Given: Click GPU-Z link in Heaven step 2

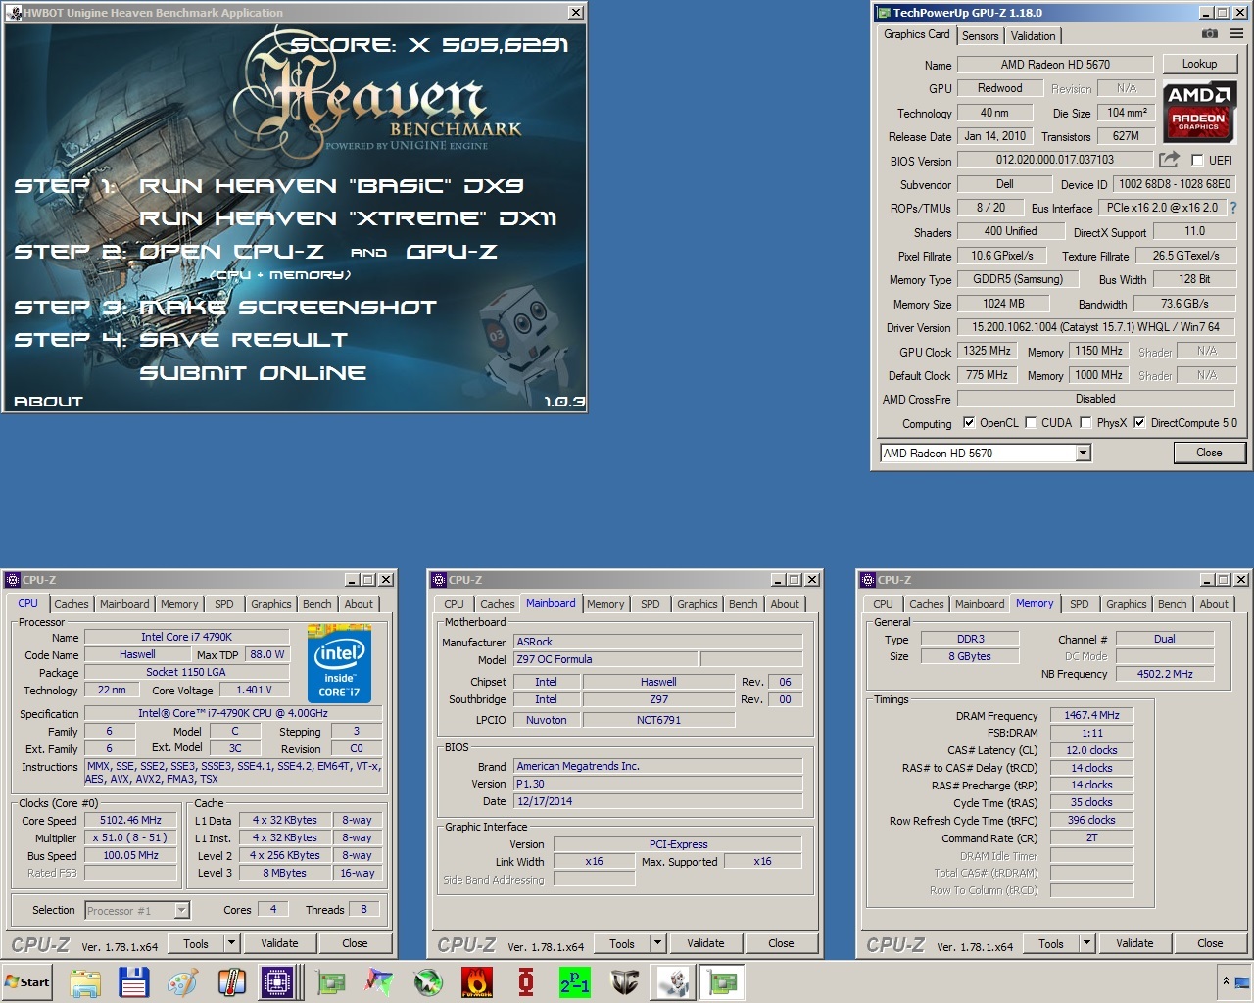Looking at the screenshot, I should click(x=452, y=252).
